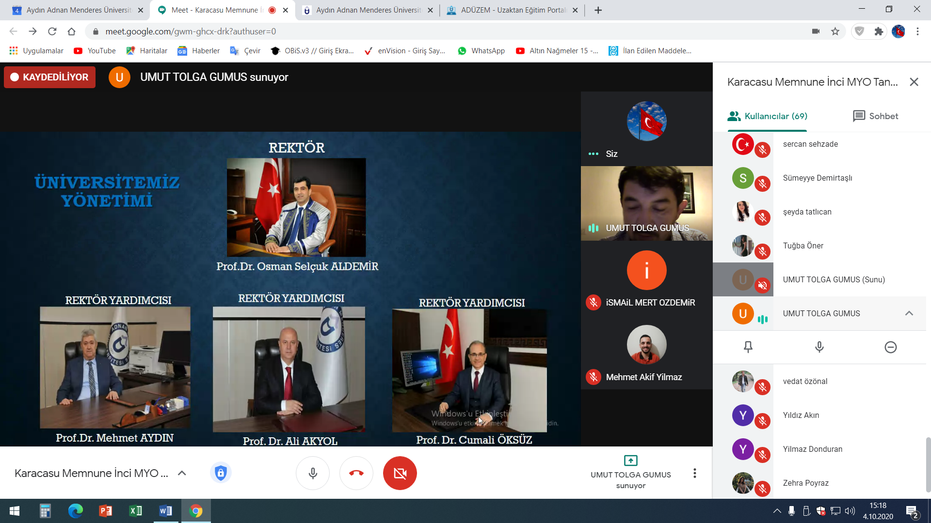Show hidden system tray icons arrow
This screenshot has width=931, height=523.
pyautogui.click(x=777, y=511)
